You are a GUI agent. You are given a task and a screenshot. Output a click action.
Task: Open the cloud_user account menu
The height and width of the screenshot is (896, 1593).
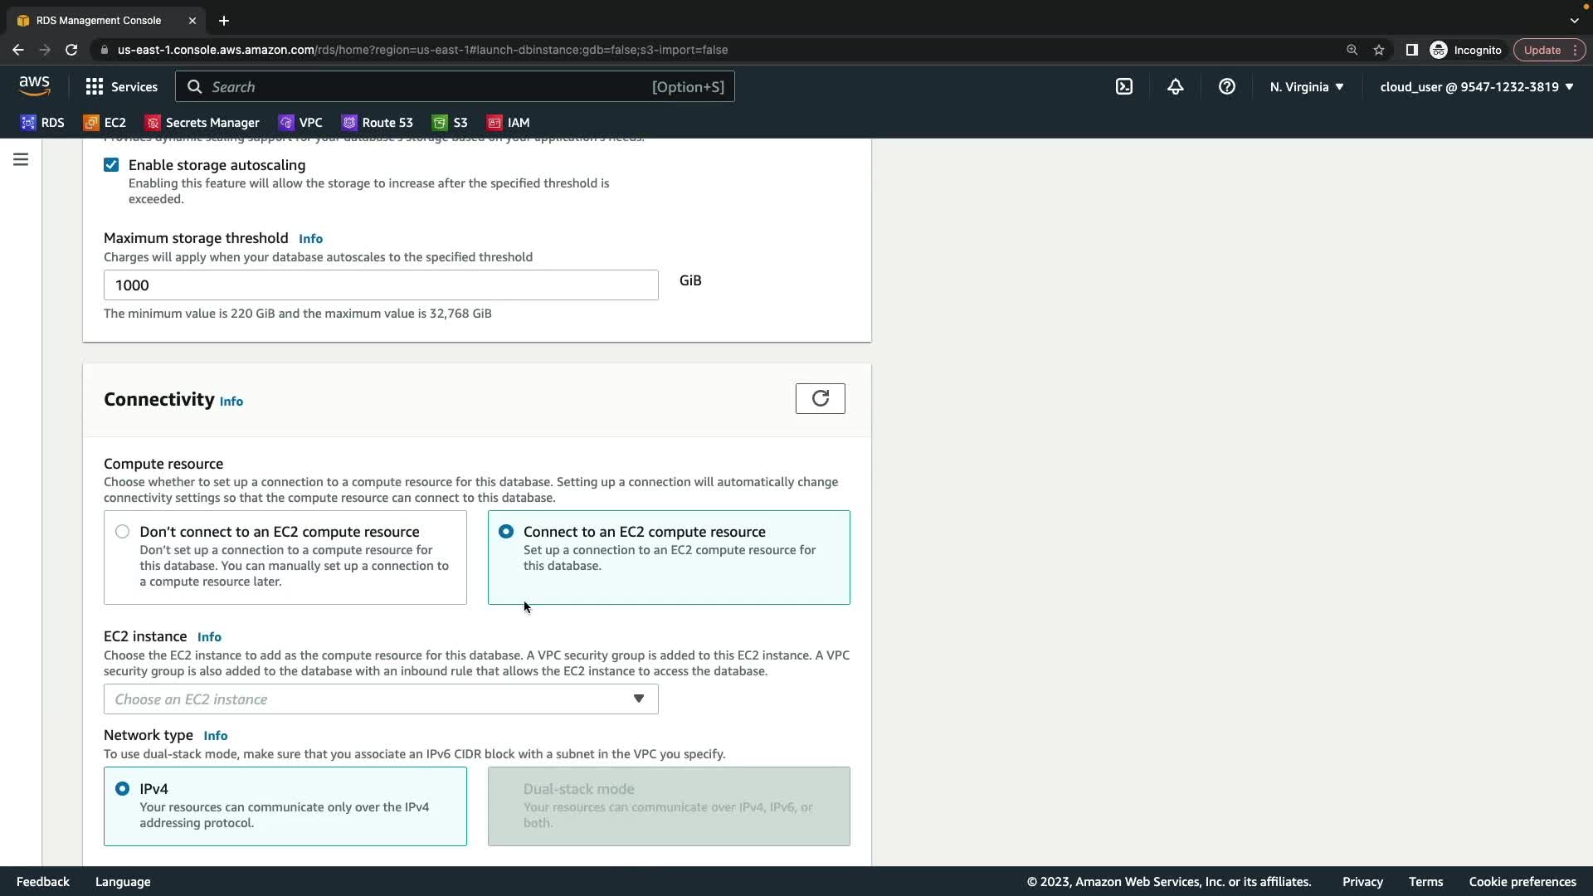1476,86
